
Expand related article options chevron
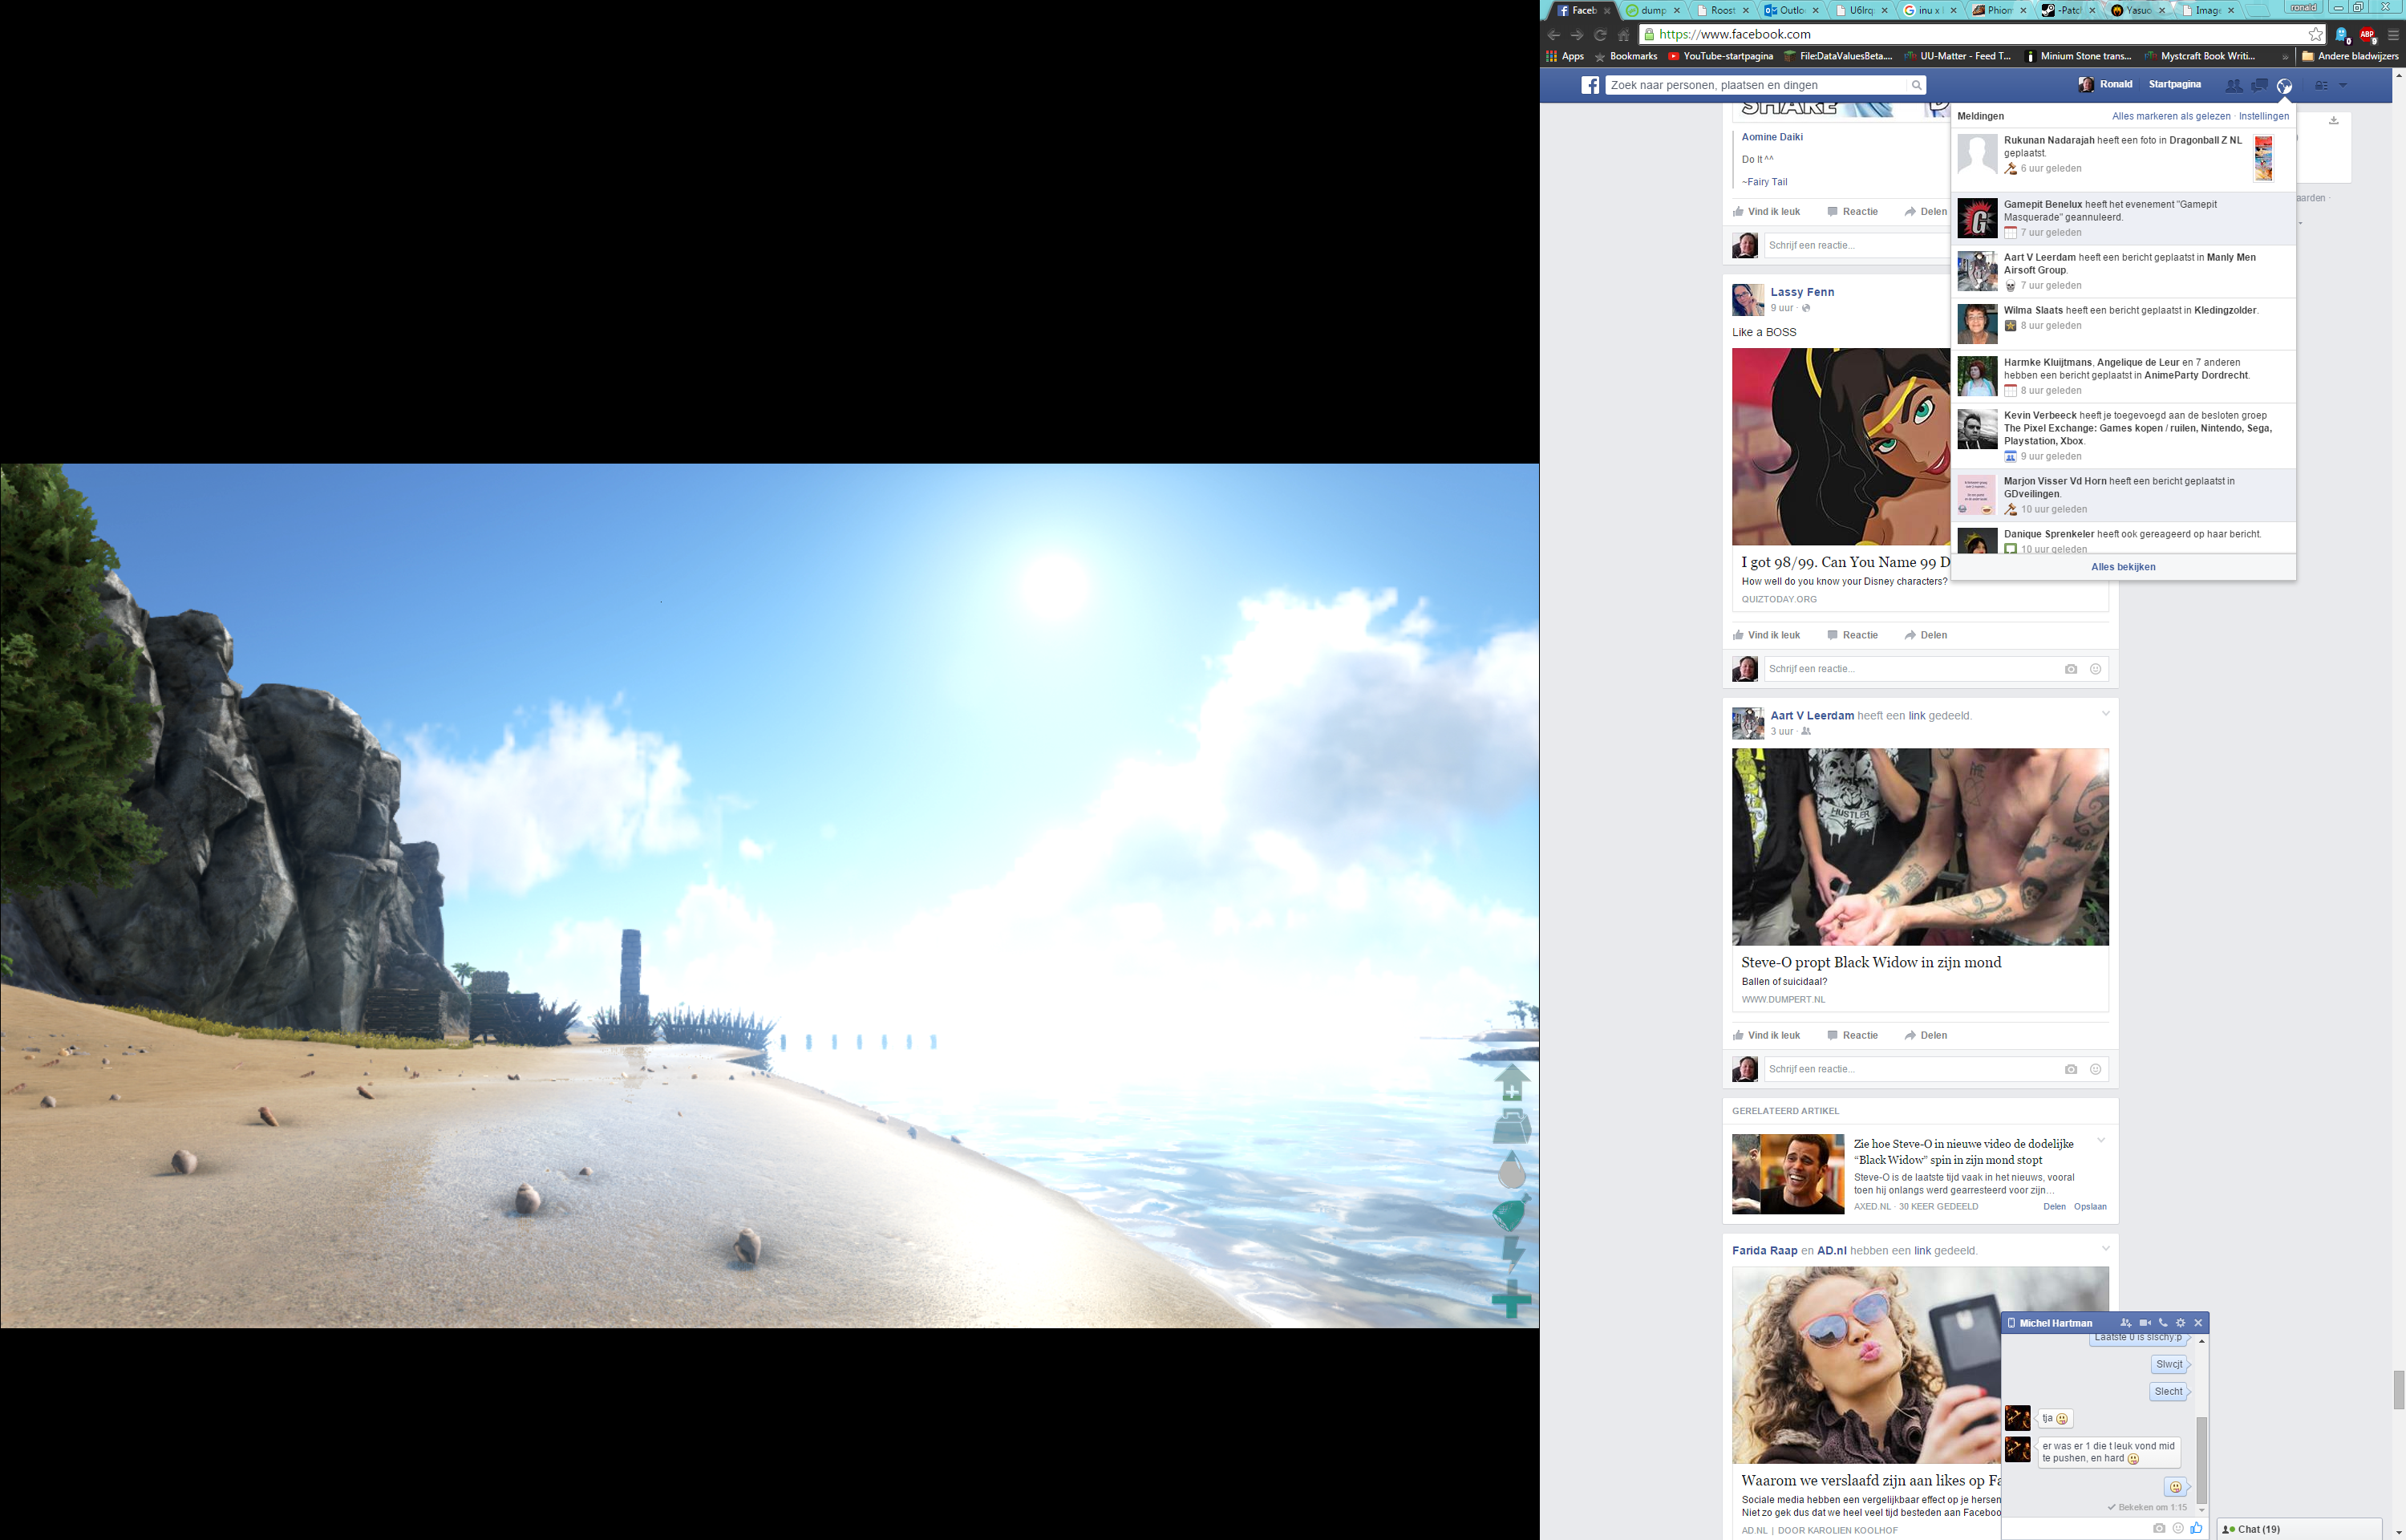point(2100,1140)
